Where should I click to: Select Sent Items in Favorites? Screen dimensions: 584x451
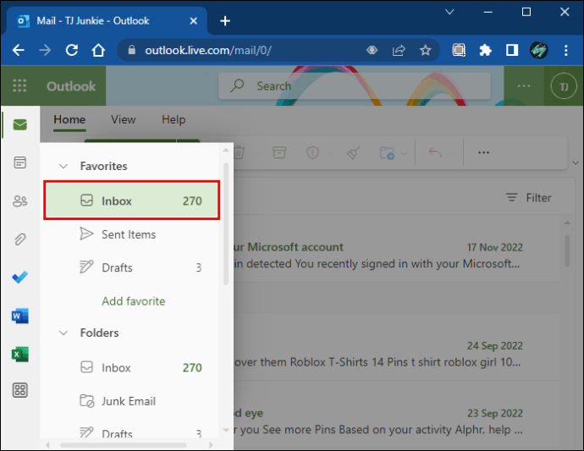pyautogui.click(x=128, y=234)
